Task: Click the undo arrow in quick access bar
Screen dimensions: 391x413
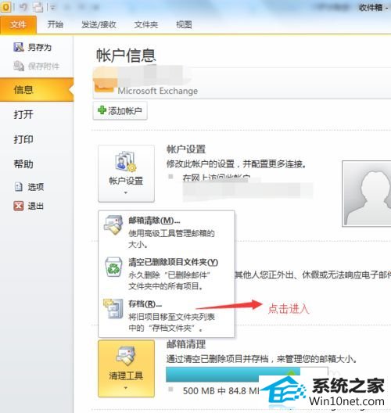Action: click(x=23, y=7)
